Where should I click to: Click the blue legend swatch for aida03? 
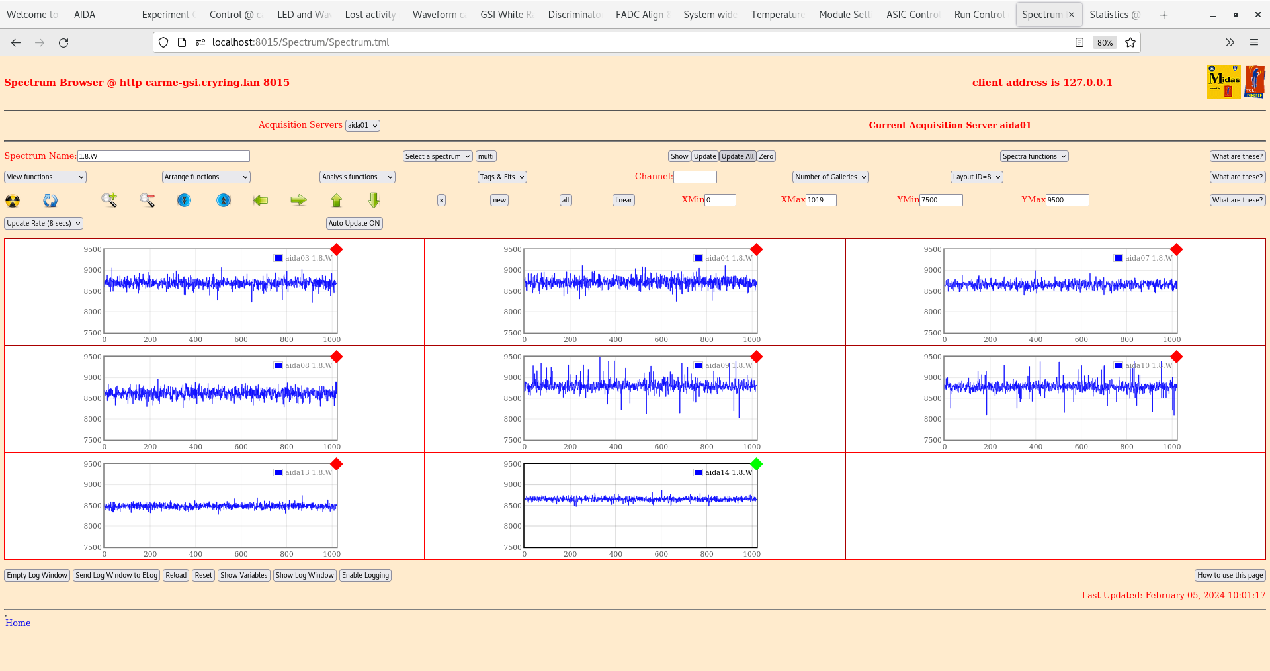pos(278,258)
